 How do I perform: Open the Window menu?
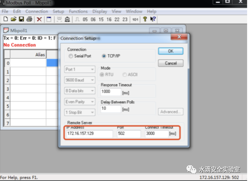click(x=134, y=12)
